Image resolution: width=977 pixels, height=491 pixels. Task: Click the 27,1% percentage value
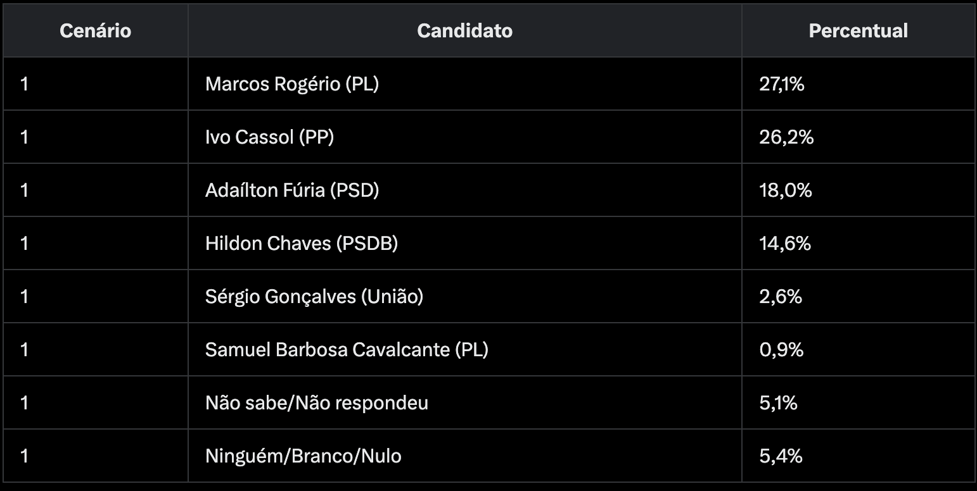coord(782,84)
